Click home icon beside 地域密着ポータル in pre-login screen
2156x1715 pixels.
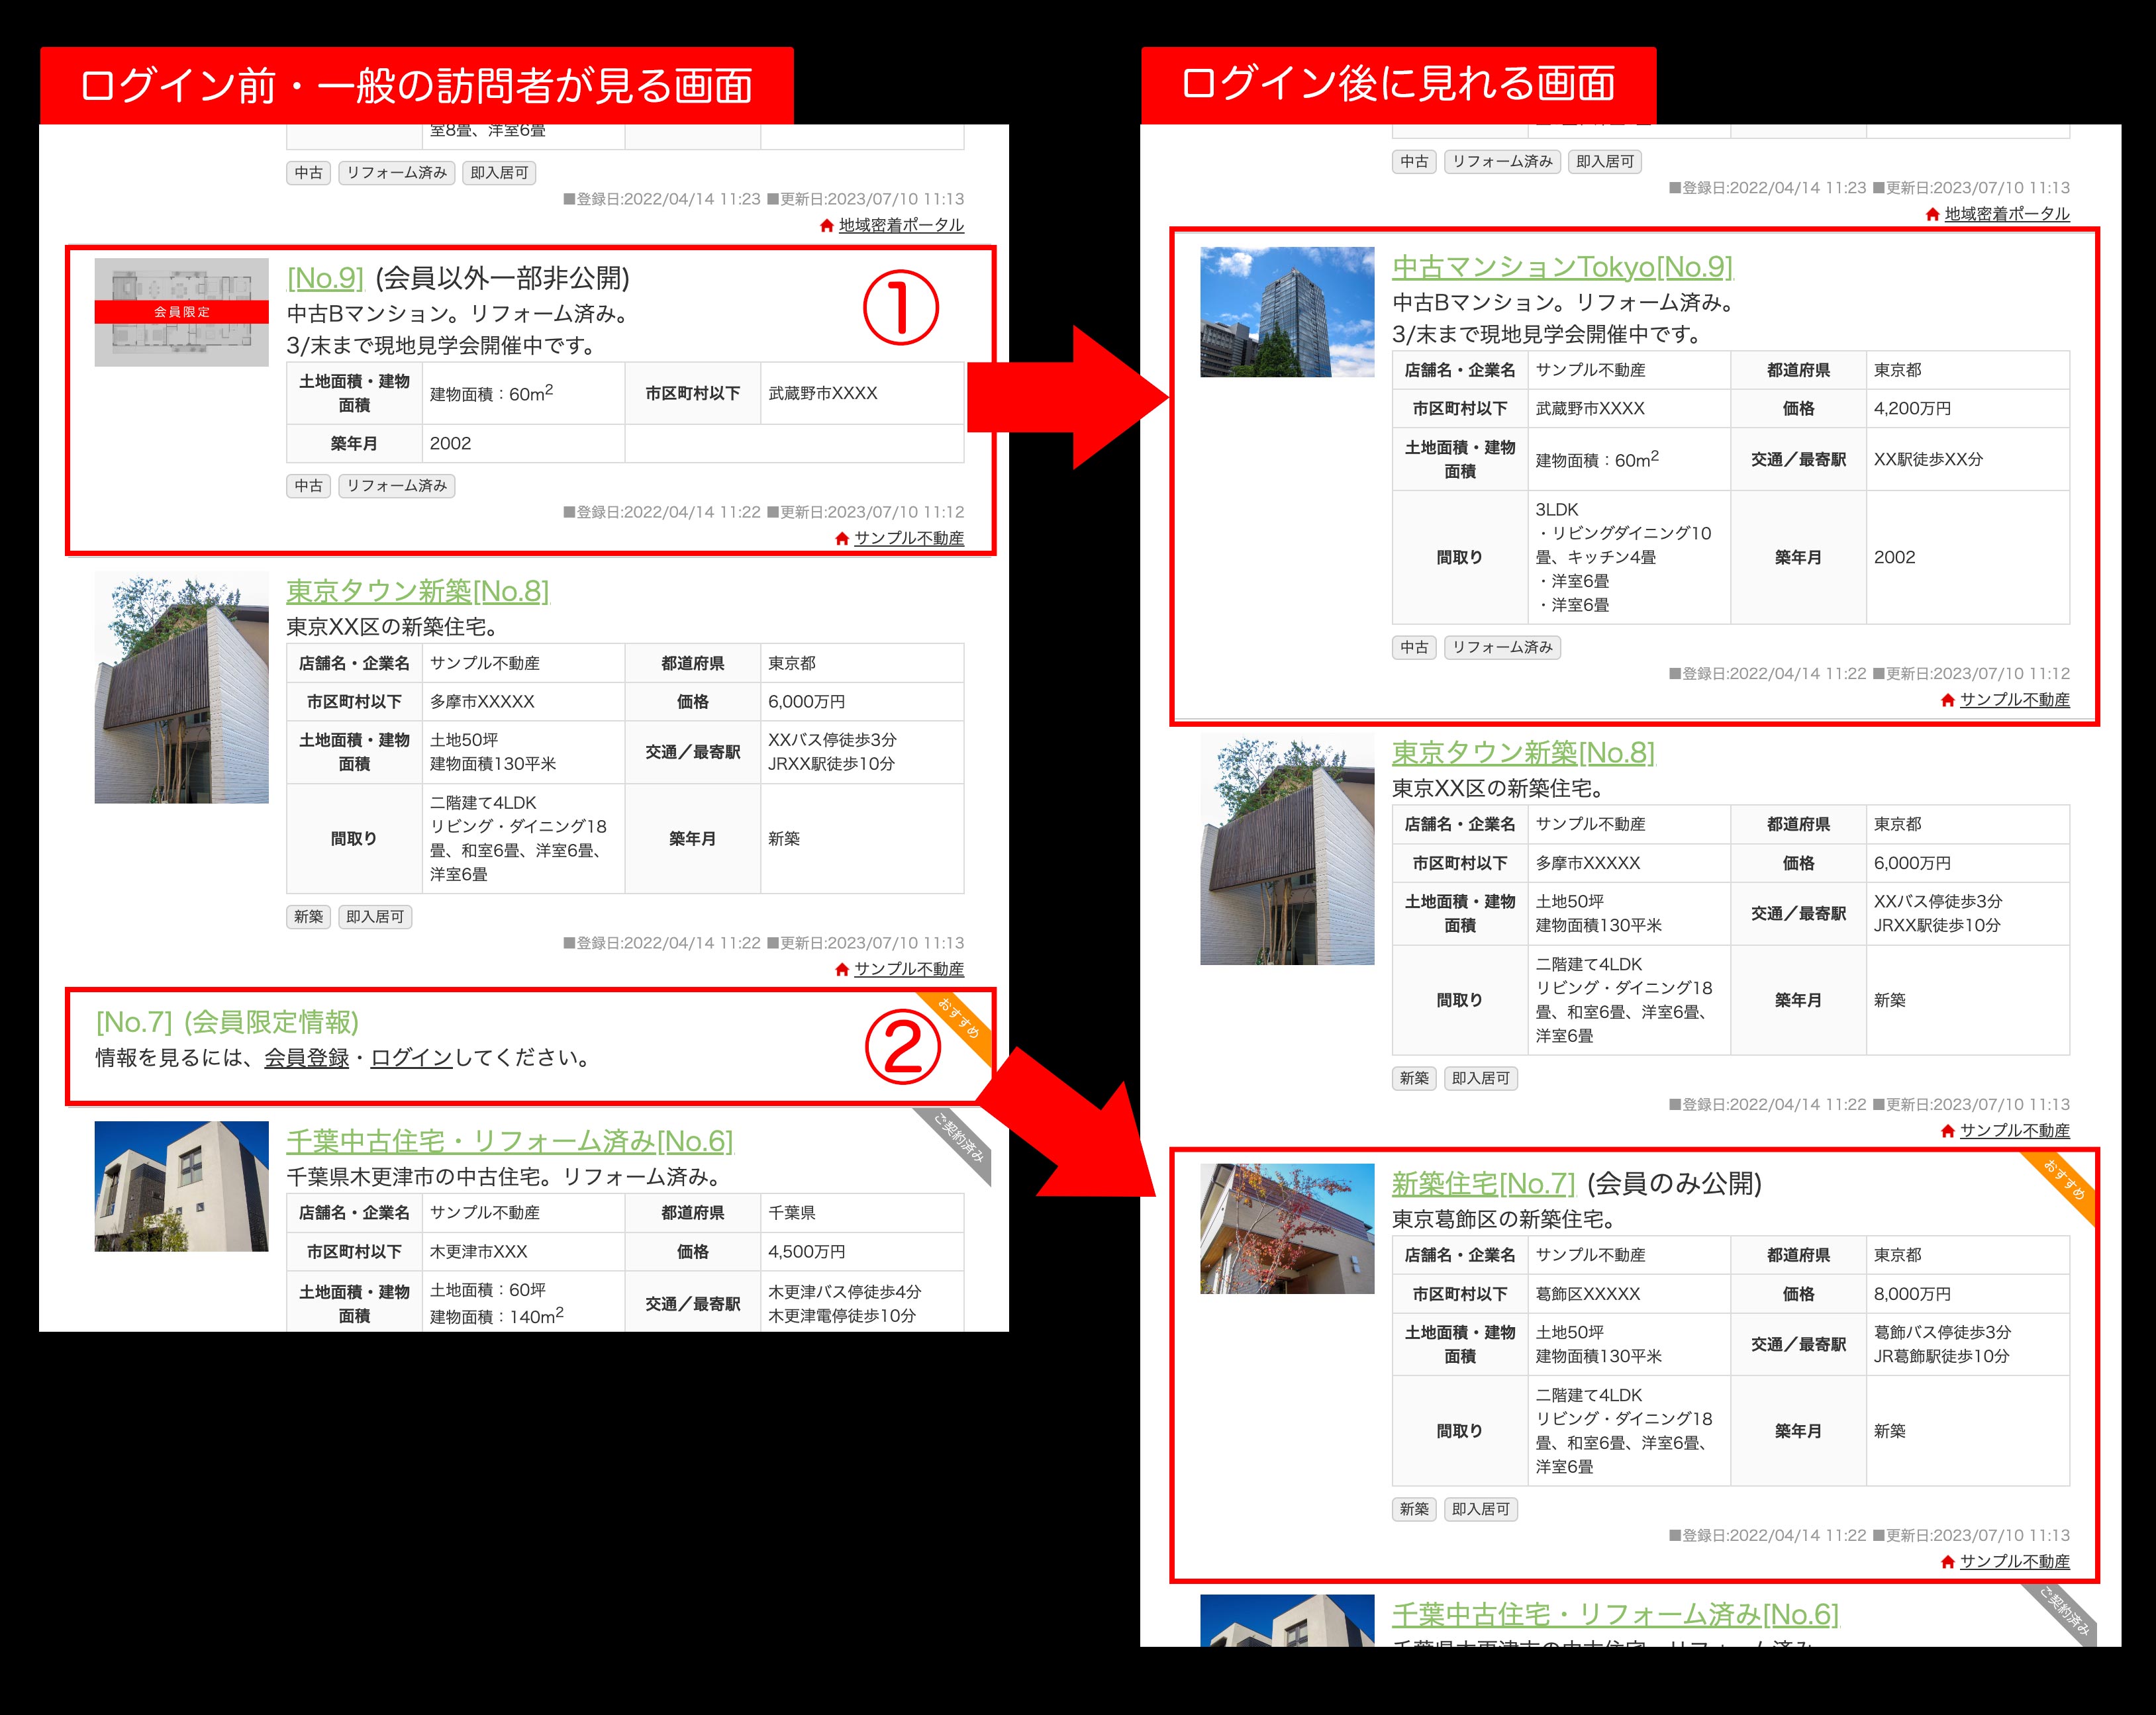pos(827,225)
